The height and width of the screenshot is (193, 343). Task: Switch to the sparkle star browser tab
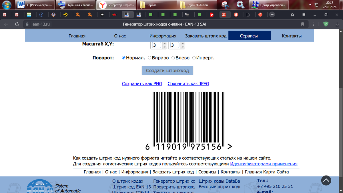[x=102, y=14]
